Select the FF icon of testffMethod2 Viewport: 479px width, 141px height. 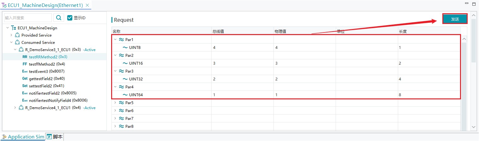(25, 64)
